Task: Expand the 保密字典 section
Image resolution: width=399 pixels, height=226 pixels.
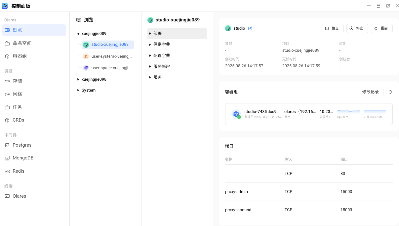Action: click(150, 44)
